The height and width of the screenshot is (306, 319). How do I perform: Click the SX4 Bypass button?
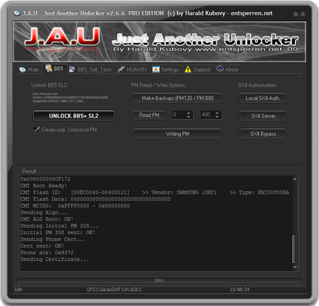pyautogui.click(x=263, y=134)
